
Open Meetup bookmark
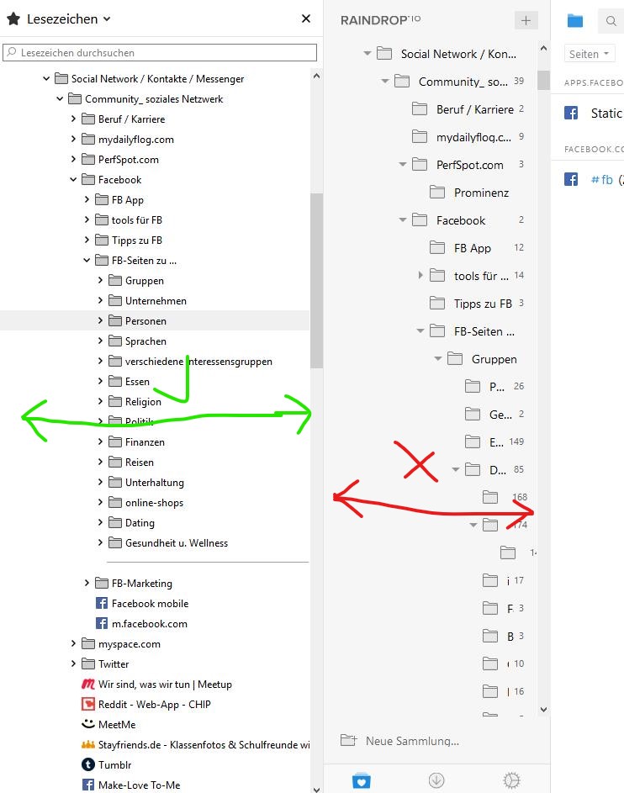(156, 685)
